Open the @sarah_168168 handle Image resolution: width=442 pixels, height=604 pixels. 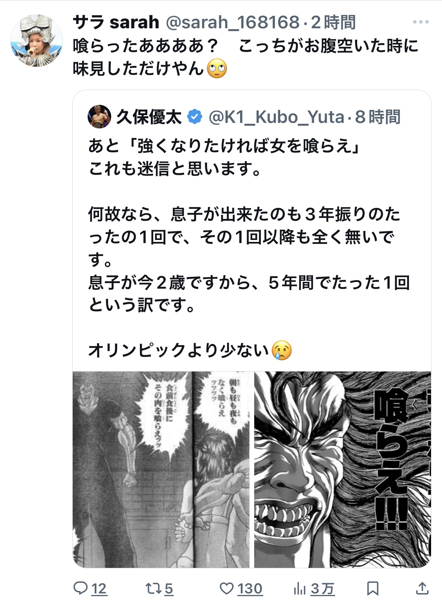(233, 22)
